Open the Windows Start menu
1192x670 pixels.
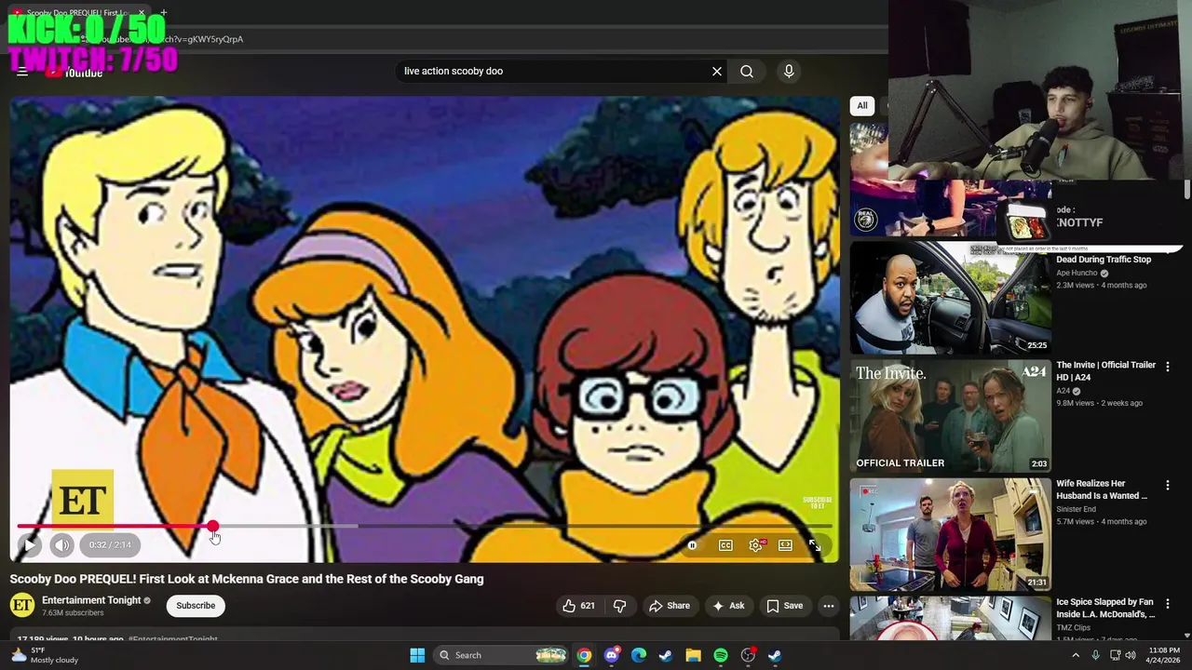(417, 655)
